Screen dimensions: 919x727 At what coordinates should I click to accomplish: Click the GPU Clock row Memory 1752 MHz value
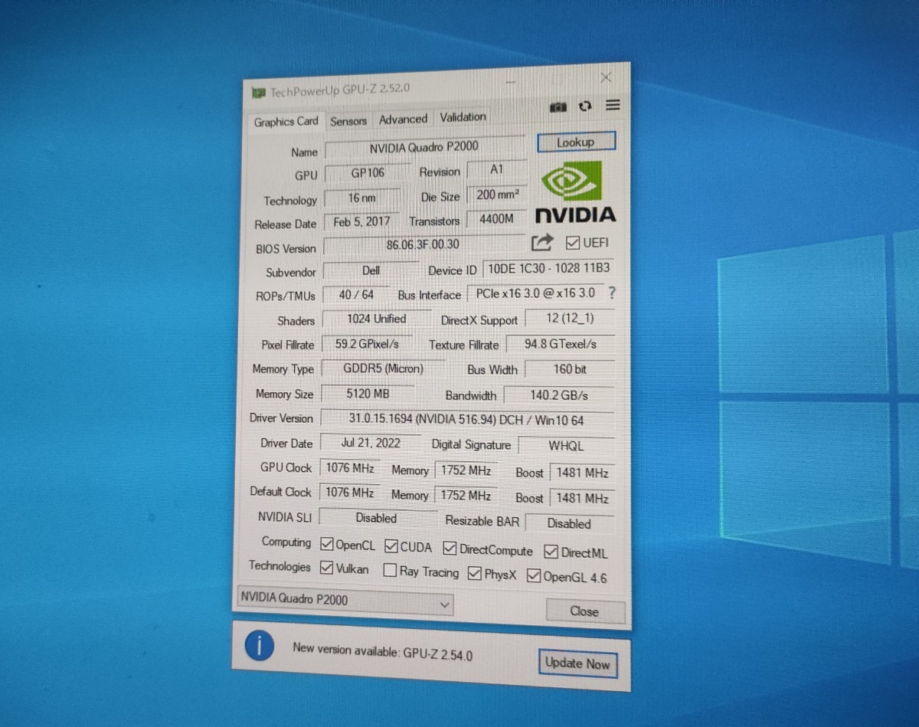tap(466, 470)
